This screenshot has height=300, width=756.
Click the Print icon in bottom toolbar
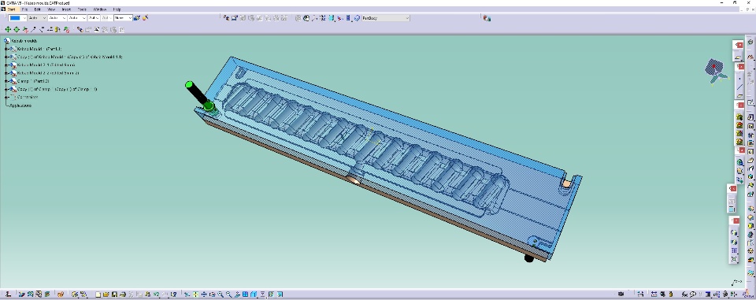pos(123,294)
